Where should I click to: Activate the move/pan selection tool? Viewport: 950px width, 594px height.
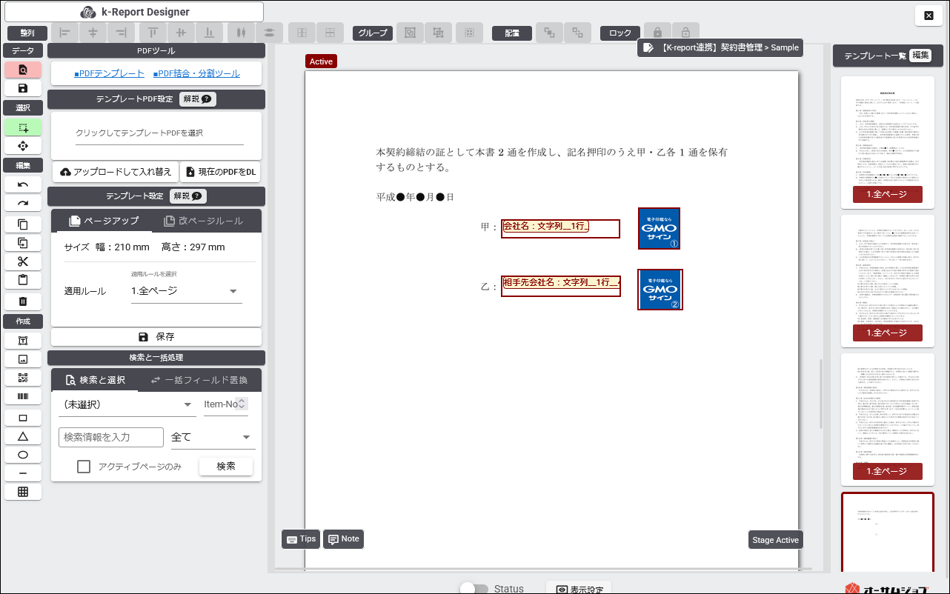[23, 146]
